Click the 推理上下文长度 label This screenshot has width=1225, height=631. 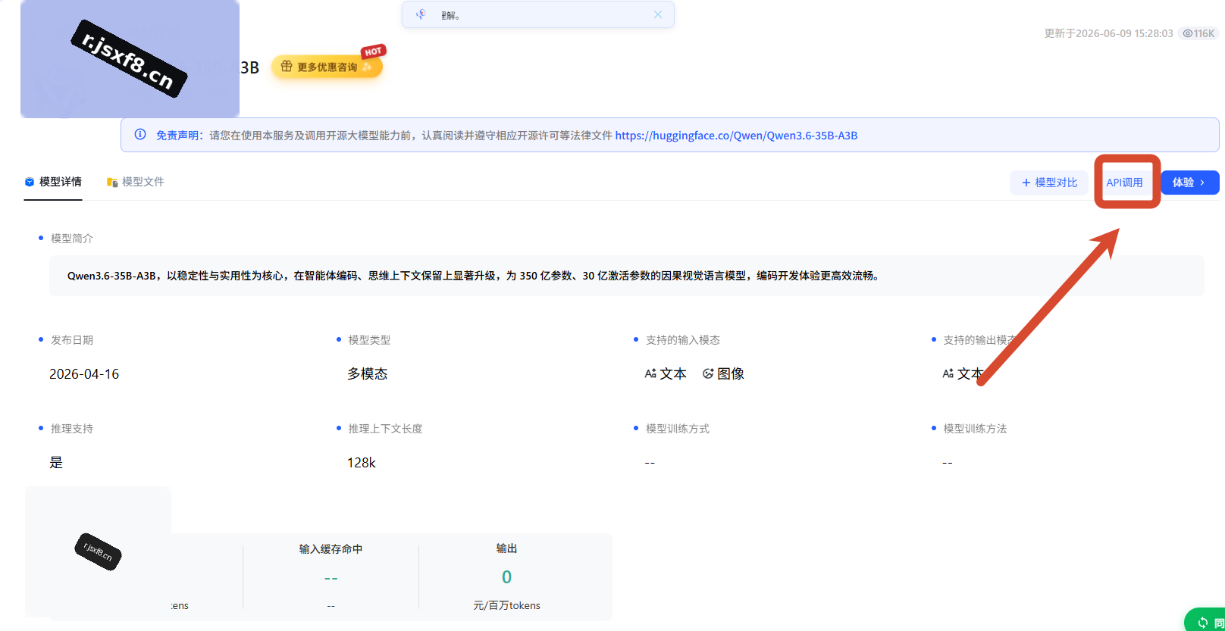(385, 429)
